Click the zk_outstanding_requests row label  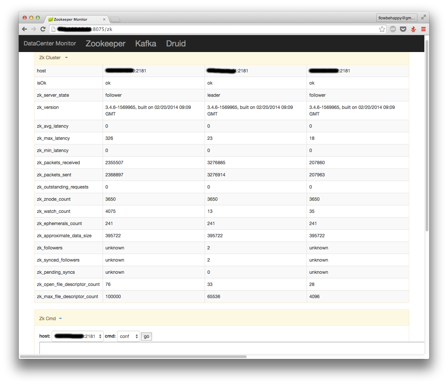pyautogui.click(x=62, y=187)
